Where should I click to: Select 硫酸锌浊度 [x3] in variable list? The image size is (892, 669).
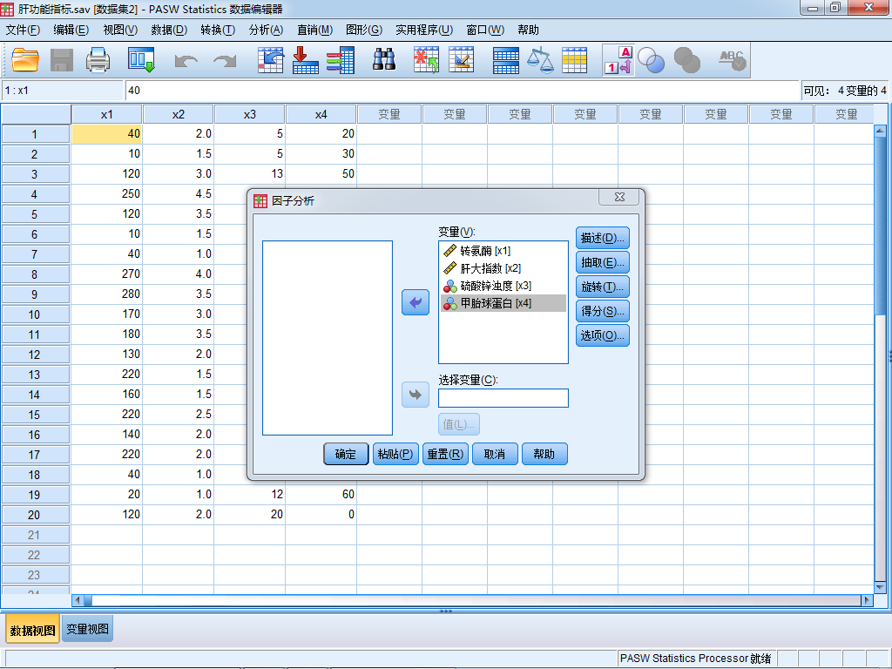tap(503, 286)
